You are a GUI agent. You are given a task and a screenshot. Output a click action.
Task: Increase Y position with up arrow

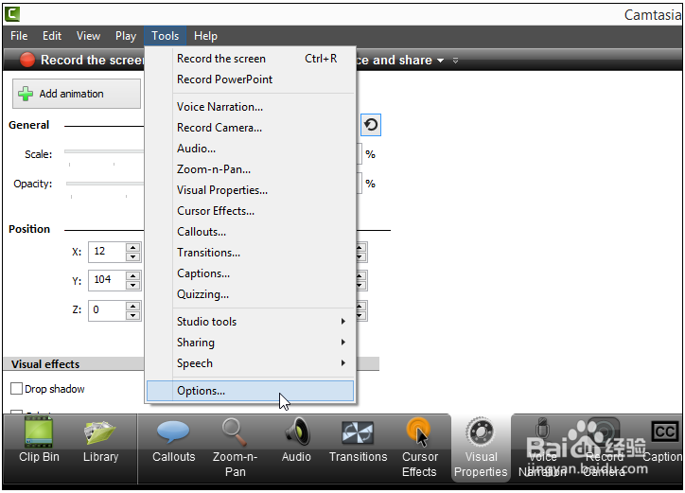pyautogui.click(x=132, y=275)
